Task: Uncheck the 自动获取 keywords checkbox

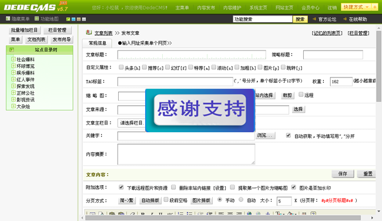Action: coord(288,135)
